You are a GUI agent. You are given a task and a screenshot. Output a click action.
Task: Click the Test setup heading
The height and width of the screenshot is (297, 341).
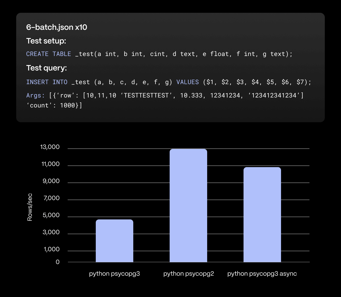coord(46,41)
